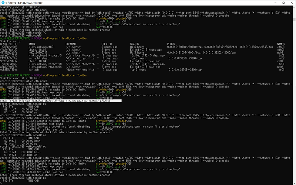Maximize the terminal window
This screenshot has height=185, width=296.
pos(283,3)
